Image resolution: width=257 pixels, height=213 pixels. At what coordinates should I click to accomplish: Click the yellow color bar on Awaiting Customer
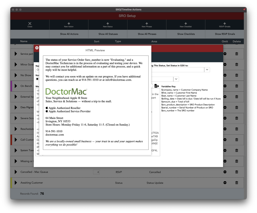[11, 183]
